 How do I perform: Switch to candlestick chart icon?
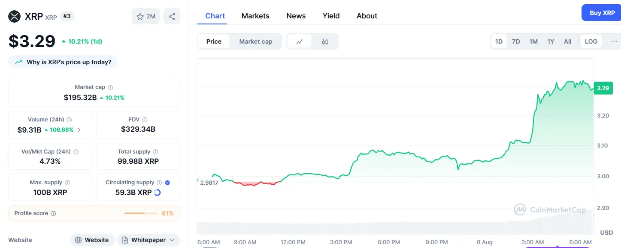(x=325, y=41)
